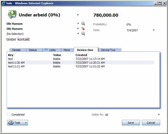The width and height of the screenshot is (168, 134).
Task: Close the Sale window
Action: pyautogui.click(x=164, y=3)
